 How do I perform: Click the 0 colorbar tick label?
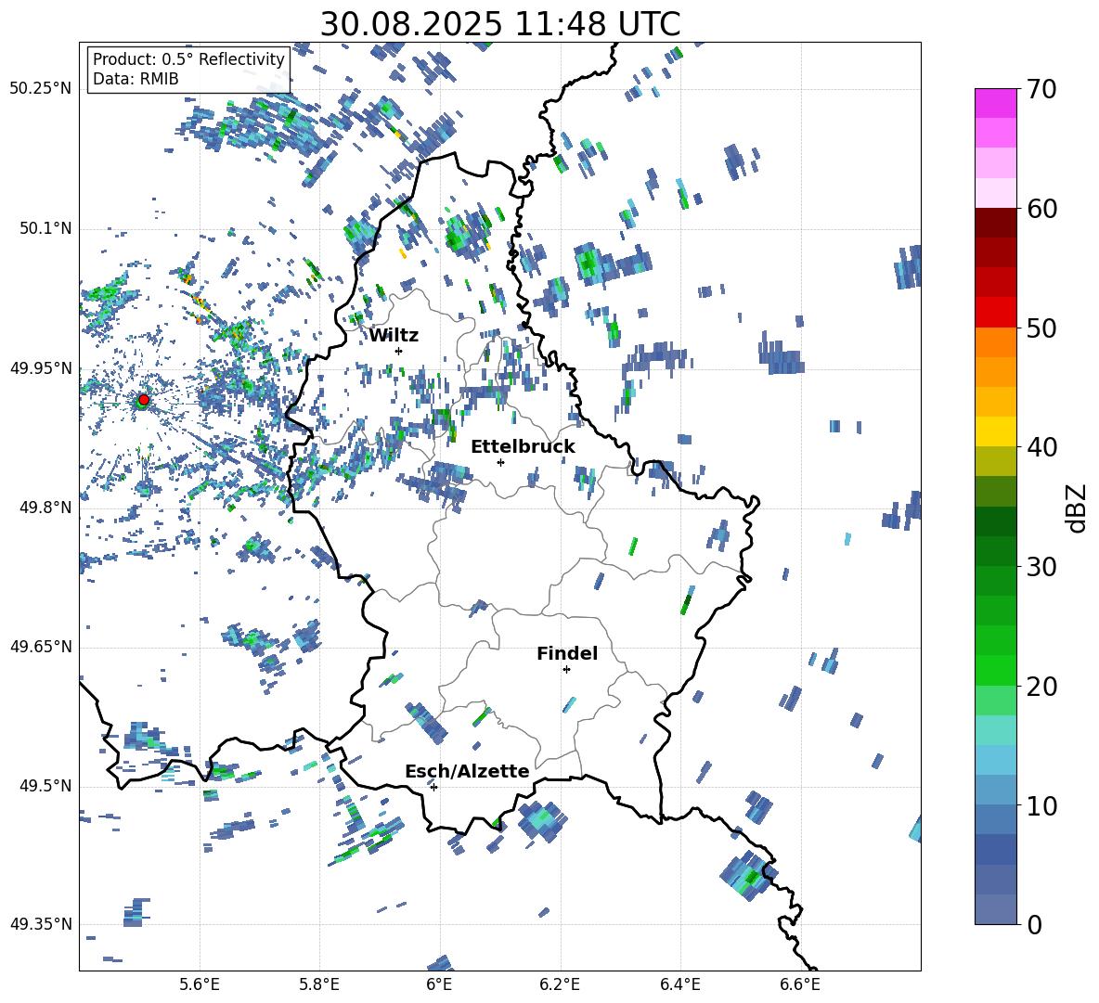[1034, 925]
